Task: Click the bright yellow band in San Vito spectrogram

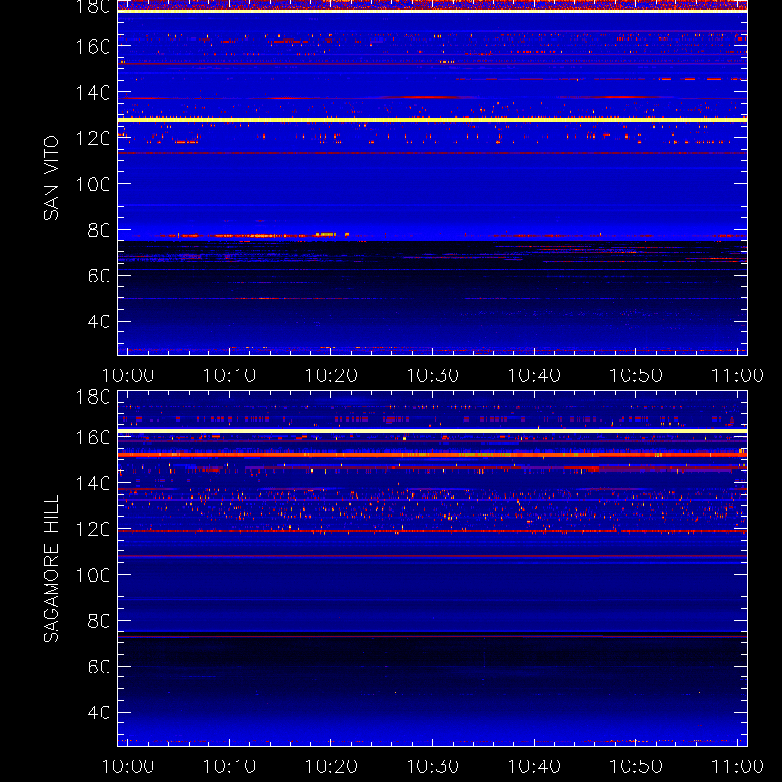Action: pos(432,120)
